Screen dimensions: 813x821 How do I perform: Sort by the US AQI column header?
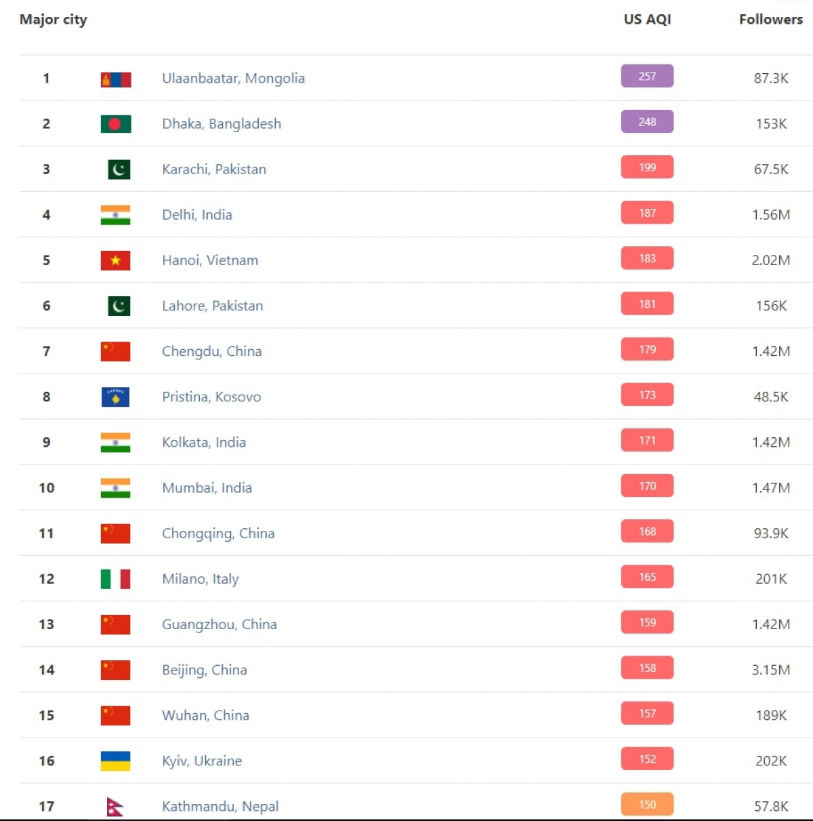pos(647,20)
